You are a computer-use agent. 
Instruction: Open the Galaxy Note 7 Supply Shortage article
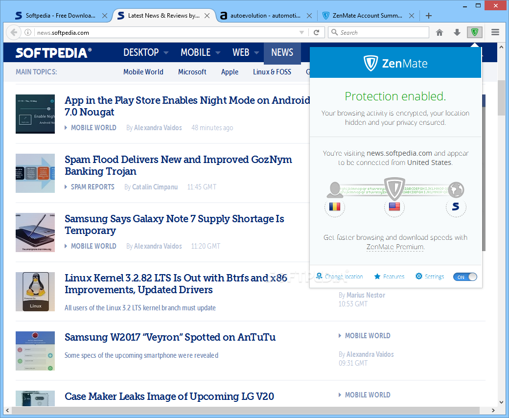click(x=174, y=225)
